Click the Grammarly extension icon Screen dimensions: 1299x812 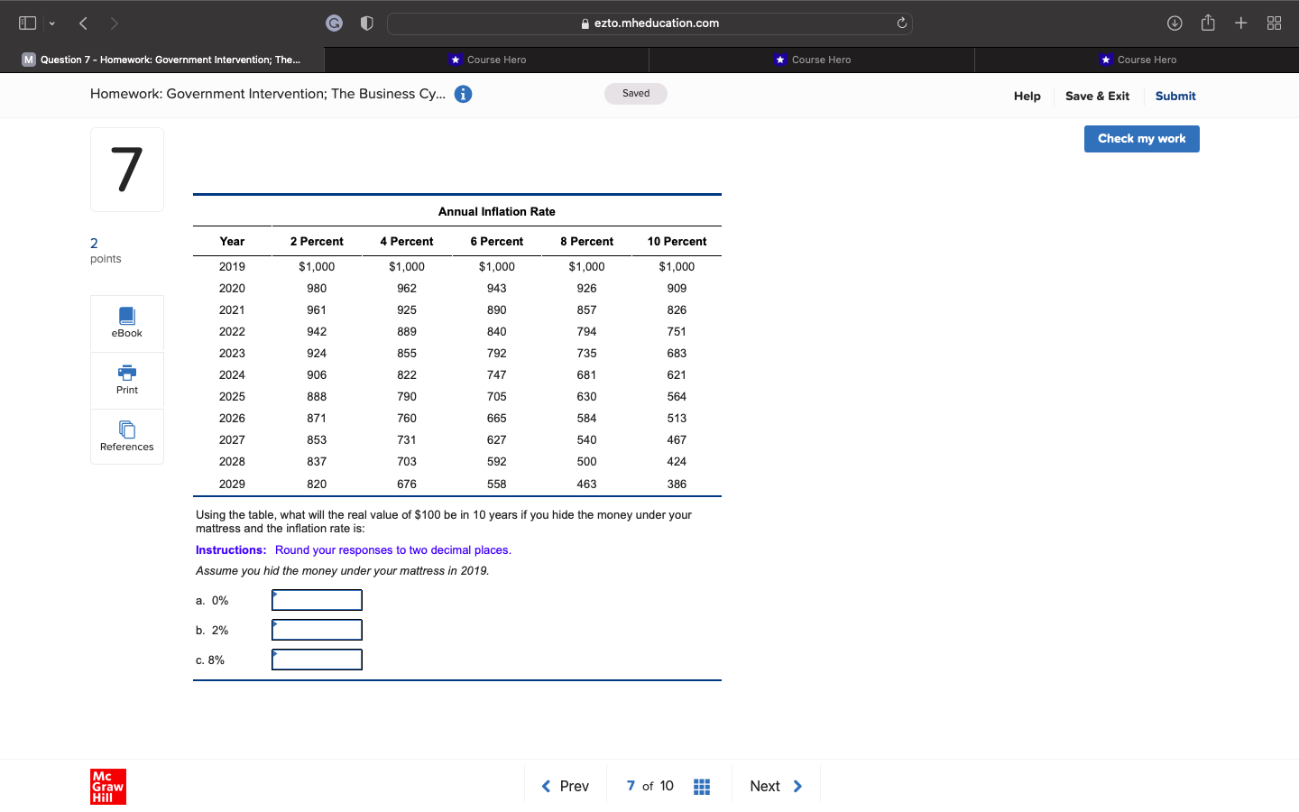point(334,23)
